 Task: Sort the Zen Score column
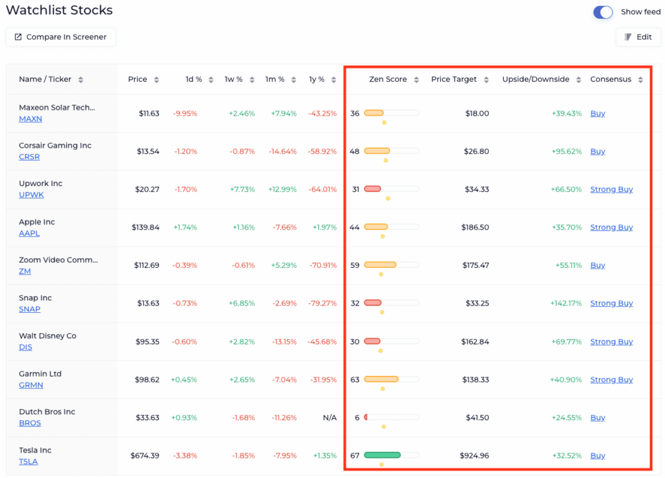(416, 80)
